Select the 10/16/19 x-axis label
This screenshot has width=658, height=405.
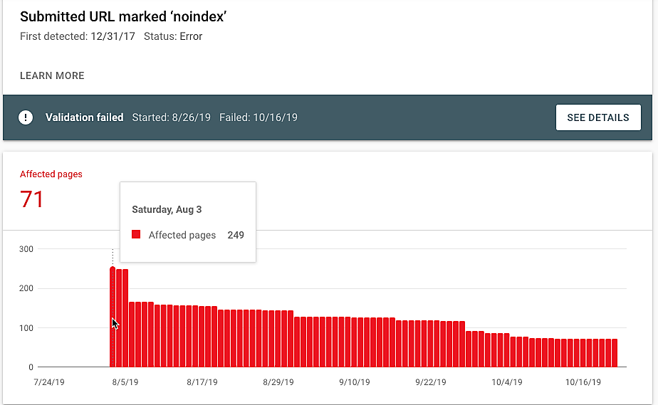(583, 382)
